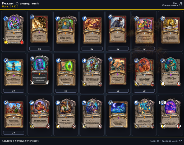Select the Shield Block card

118,29
